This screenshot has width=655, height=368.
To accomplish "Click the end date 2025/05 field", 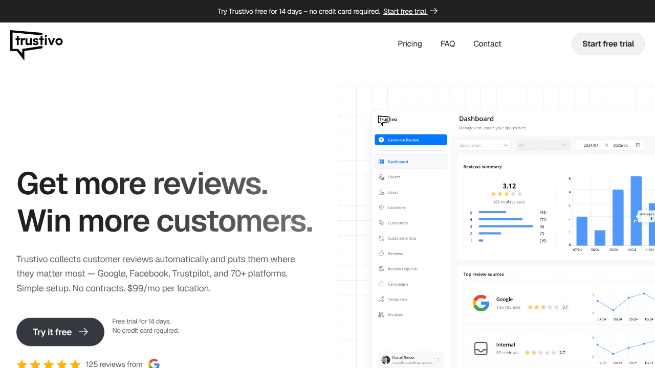I will [x=620, y=145].
